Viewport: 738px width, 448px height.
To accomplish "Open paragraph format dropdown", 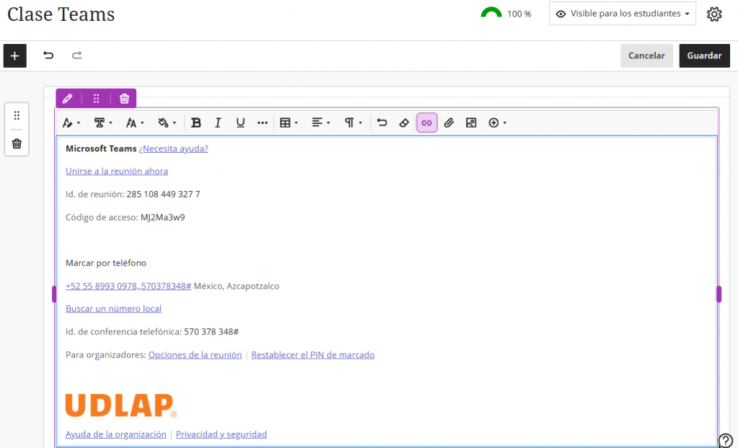I will coord(352,123).
